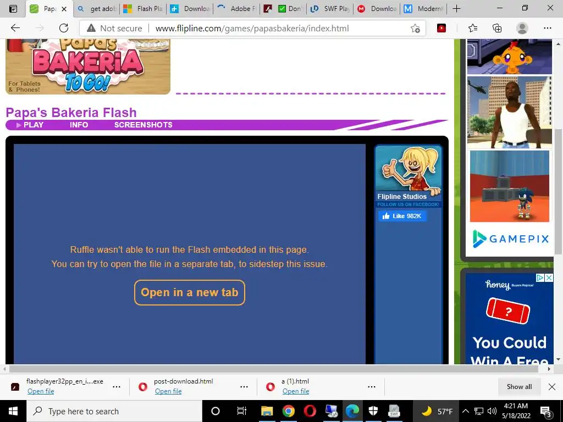Show hidden system tray icons
Viewport: 563px width, 422px height.
(465, 411)
